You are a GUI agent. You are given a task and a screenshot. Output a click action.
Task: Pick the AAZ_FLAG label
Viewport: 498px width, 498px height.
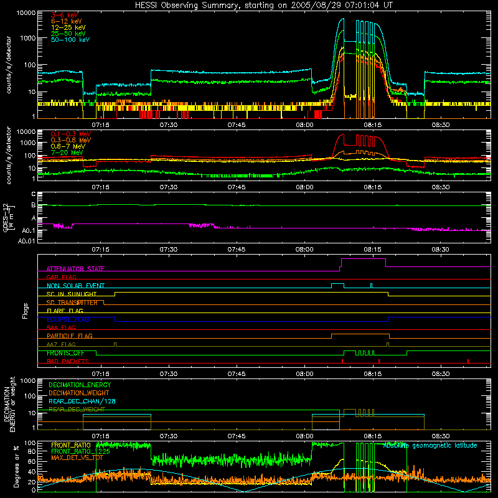tap(61, 345)
